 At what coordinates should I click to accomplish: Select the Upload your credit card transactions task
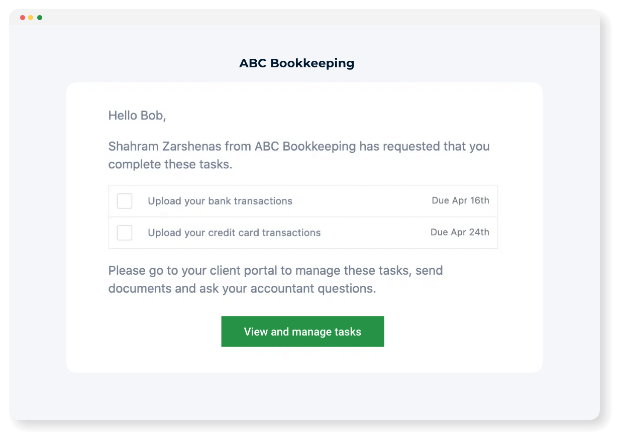point(234,233)
